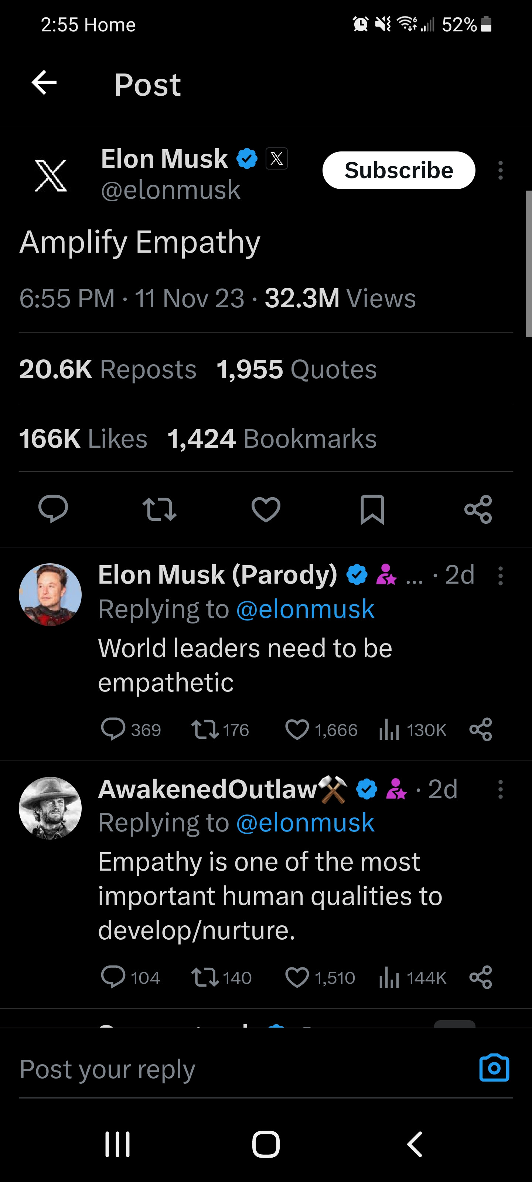The height and width of the screenshot is (1182, 532).
Task: Share the Amplify Empathy post
Action: (478, 509)
